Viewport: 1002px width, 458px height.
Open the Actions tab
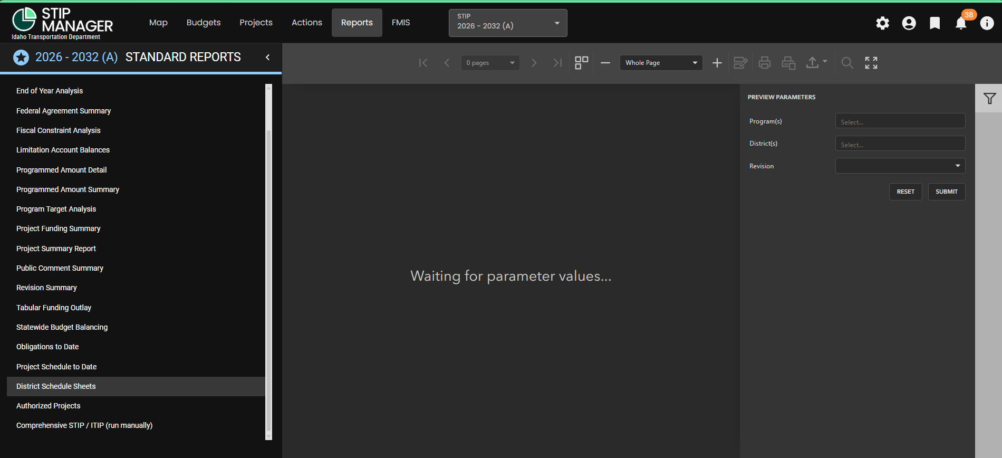307,23
